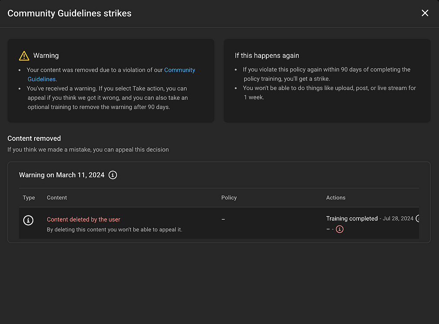Click the Policy column header

point(229,198)
